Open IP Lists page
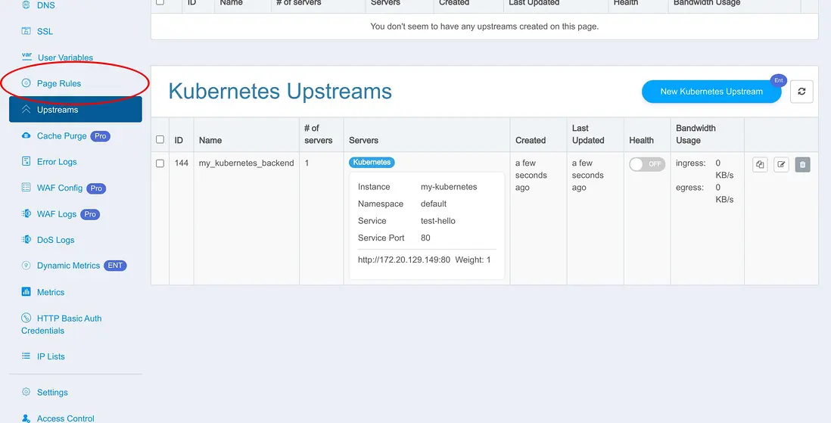 coord(51,356)
